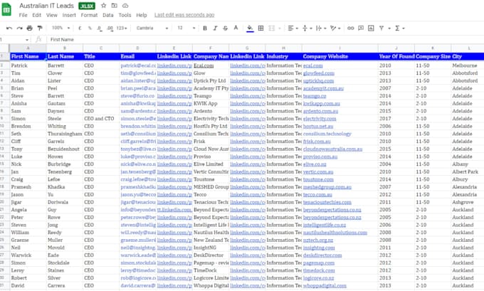Open the whoppadigital.com website link

point(325,285)
